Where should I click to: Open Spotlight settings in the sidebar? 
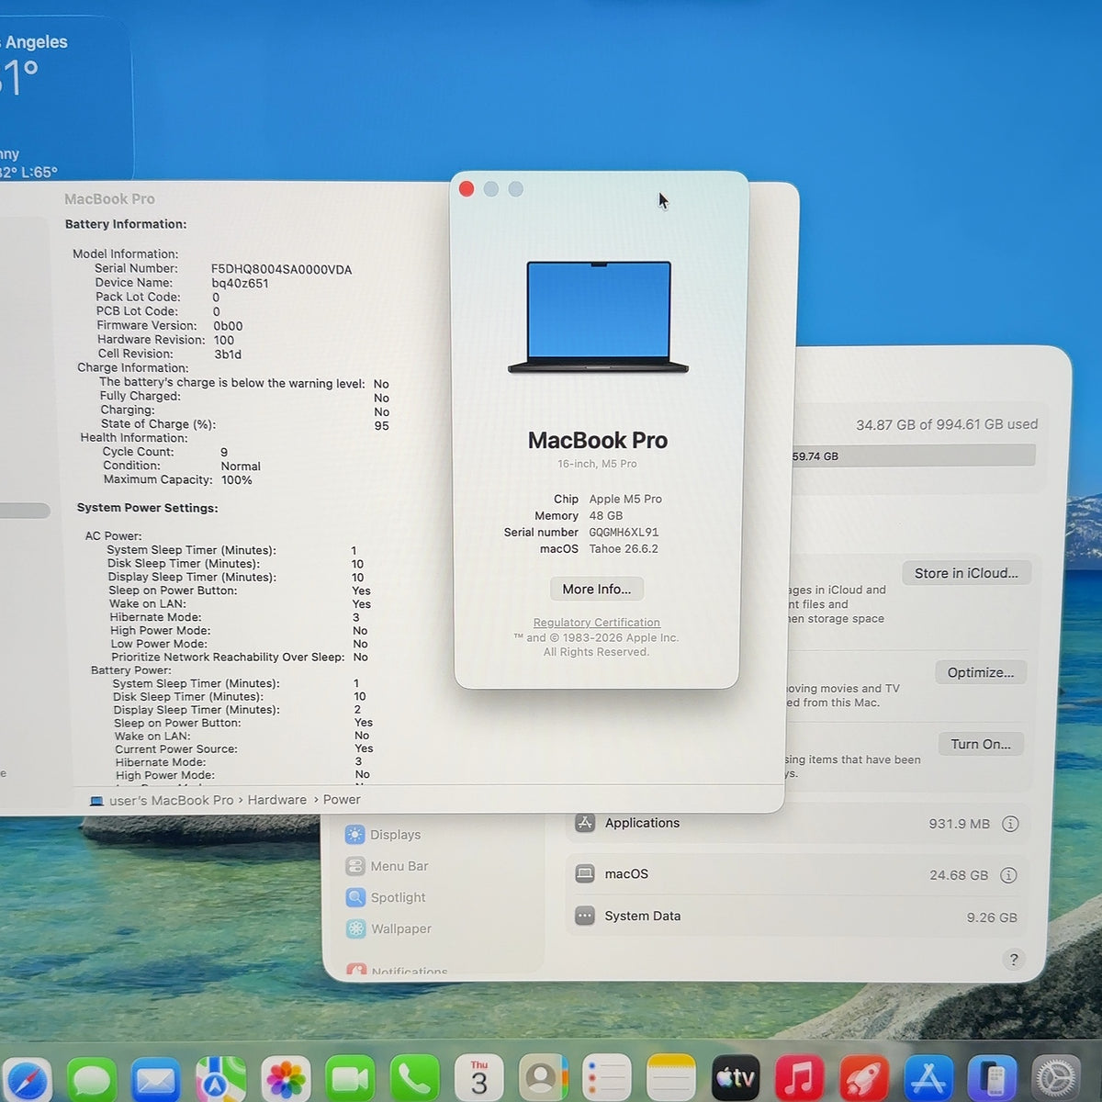pos(387,897)
